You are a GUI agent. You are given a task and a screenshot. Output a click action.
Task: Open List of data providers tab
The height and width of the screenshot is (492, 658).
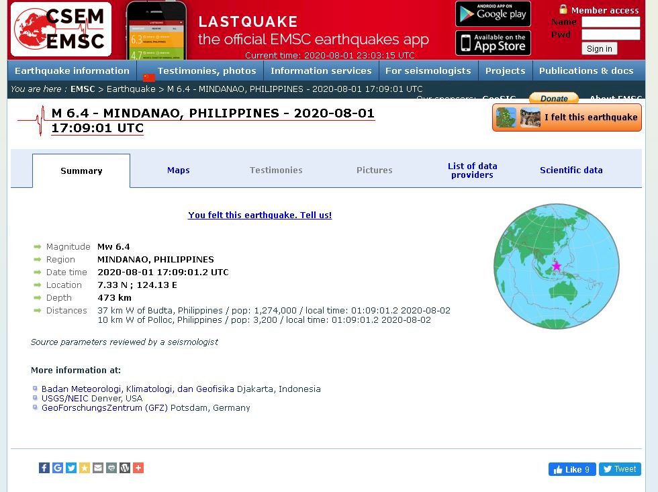click(473, 170)
